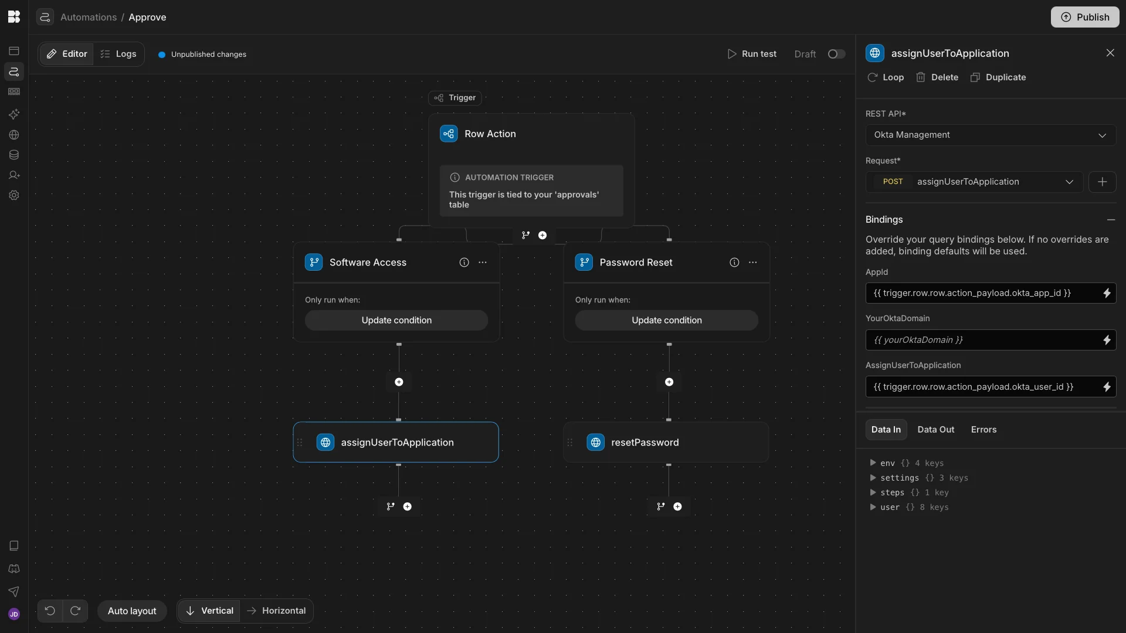1126x633 pixels.
Task: Click the redo arrow icon
Action: click(75, 611)
